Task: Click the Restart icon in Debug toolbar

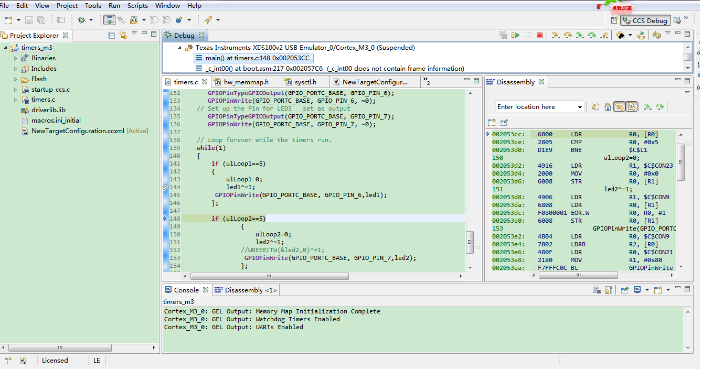Action: click(641, 35)
